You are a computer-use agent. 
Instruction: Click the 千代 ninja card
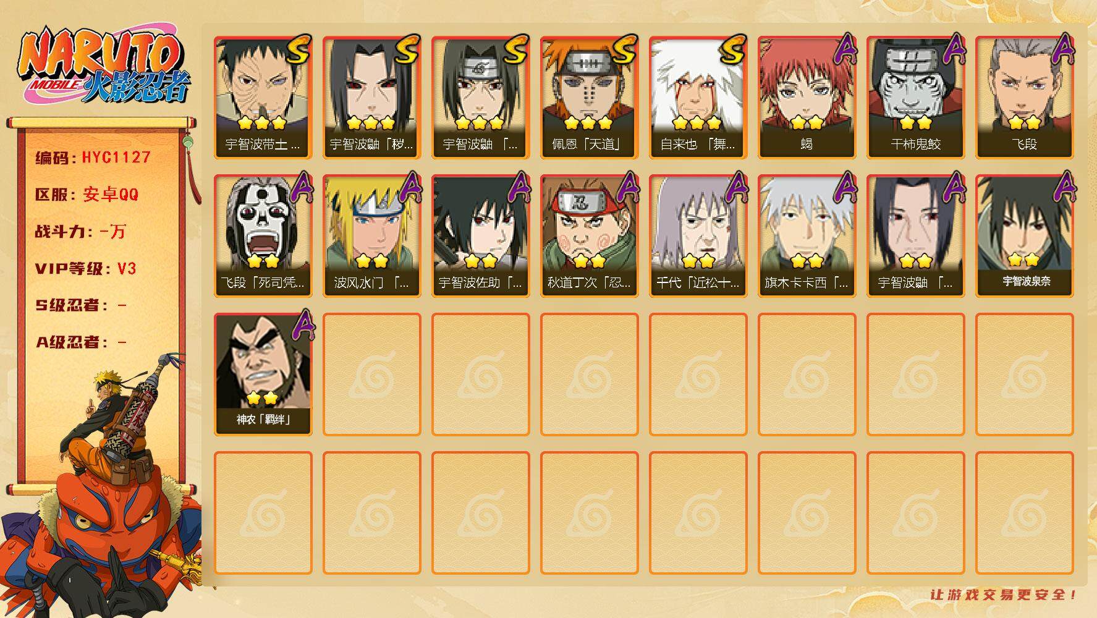[698, 236]
